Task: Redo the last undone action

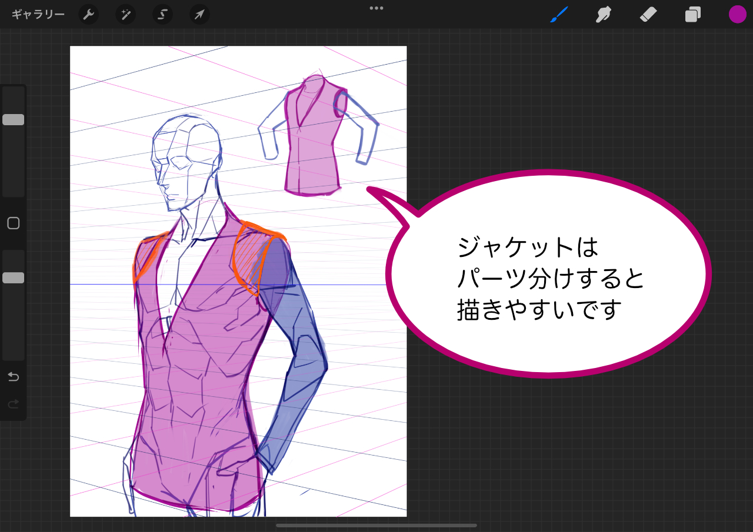Action: coord(14,404)
